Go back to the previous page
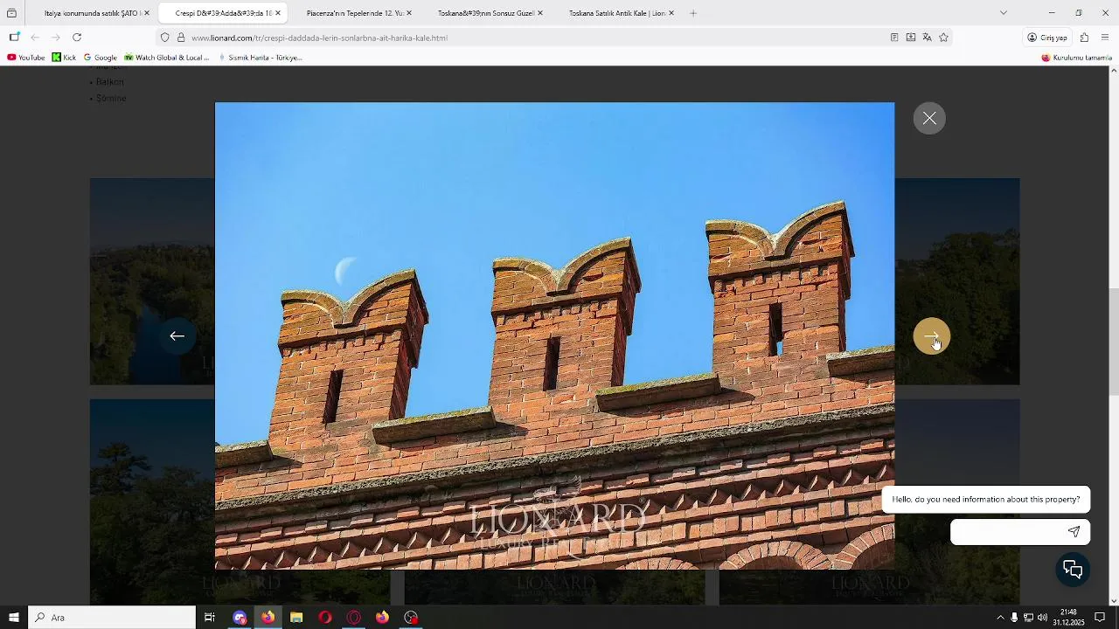This screenshot has height=629, width=1119. (35, 38)
